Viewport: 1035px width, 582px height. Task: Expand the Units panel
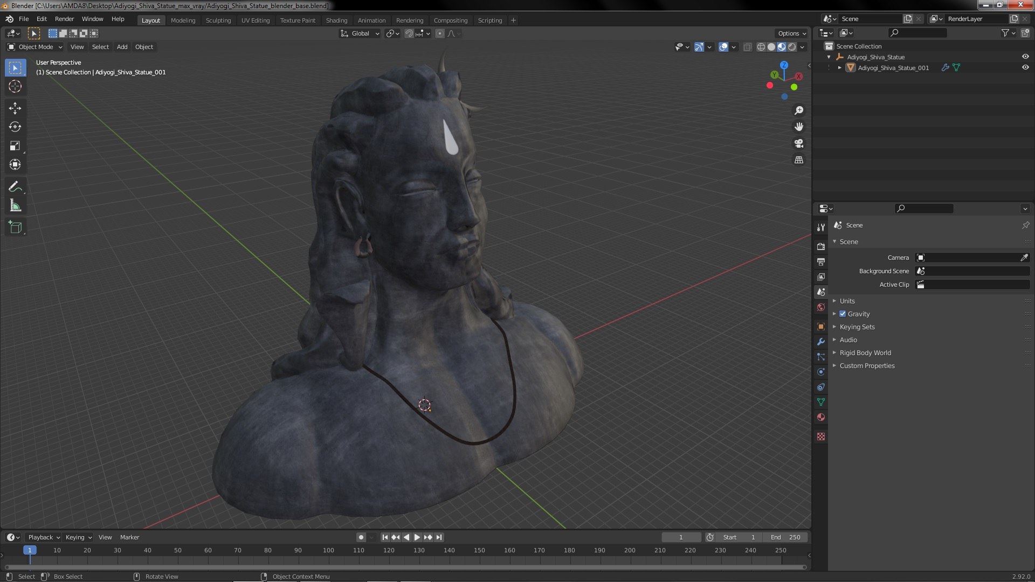[847, 301]
